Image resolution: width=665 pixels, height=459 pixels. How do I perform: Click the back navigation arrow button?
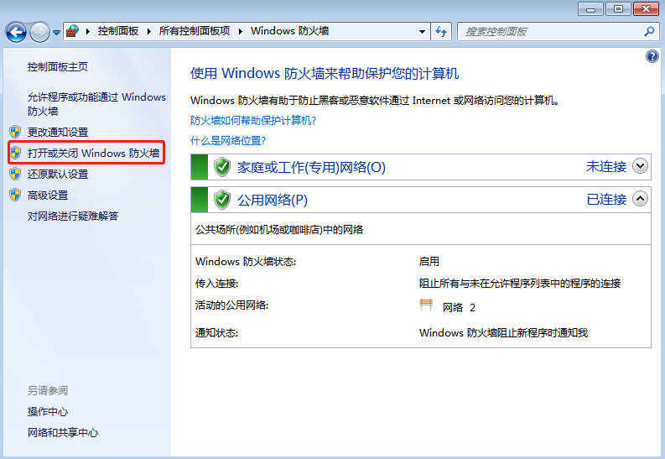click(x=16, y=32)
